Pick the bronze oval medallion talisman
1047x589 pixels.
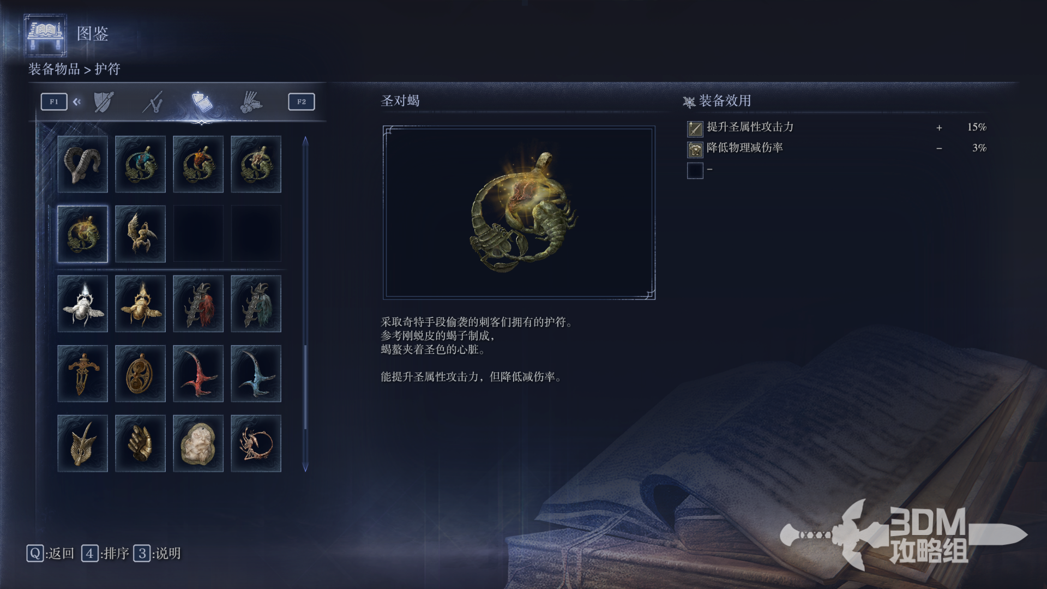point(140,374)
